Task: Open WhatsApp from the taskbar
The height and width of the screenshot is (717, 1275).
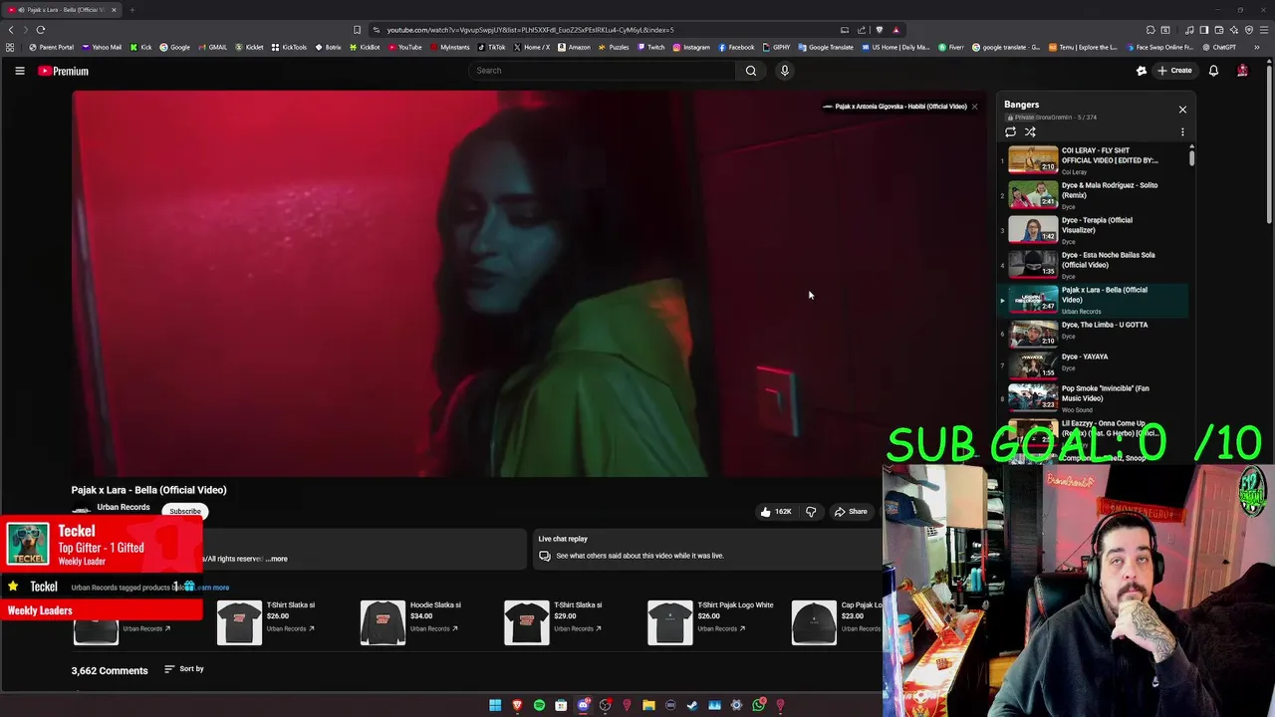Action: click(758, 705)
